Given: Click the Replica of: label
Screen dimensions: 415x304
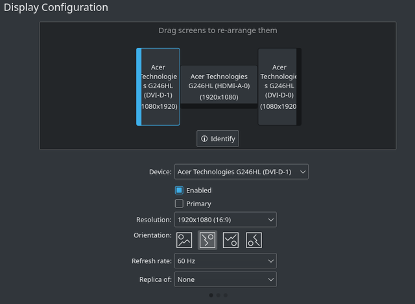Looking at the screenshot, I should [156, 279].
